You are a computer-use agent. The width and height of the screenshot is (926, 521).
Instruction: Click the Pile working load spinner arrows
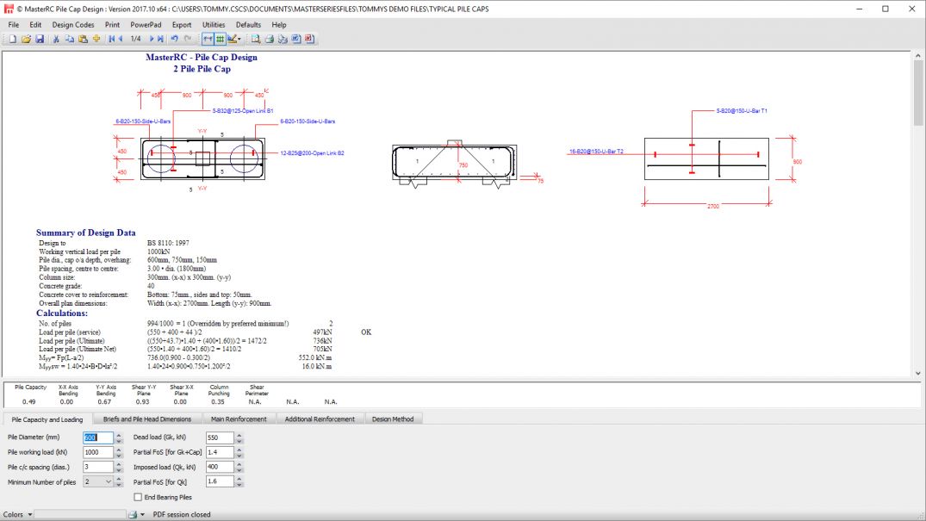click(119, 452)
